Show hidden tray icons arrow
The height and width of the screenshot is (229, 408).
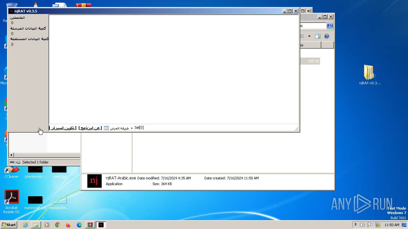click(355, 225)
